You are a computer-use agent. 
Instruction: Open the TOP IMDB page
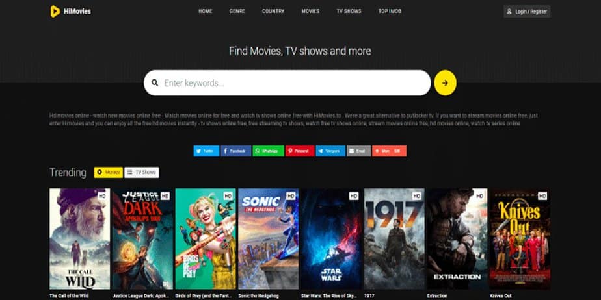pyautogui.click(x=390, y=11)
